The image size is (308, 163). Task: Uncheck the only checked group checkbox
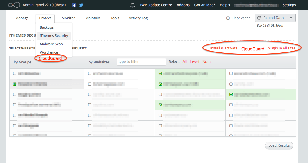pos(15,84)
